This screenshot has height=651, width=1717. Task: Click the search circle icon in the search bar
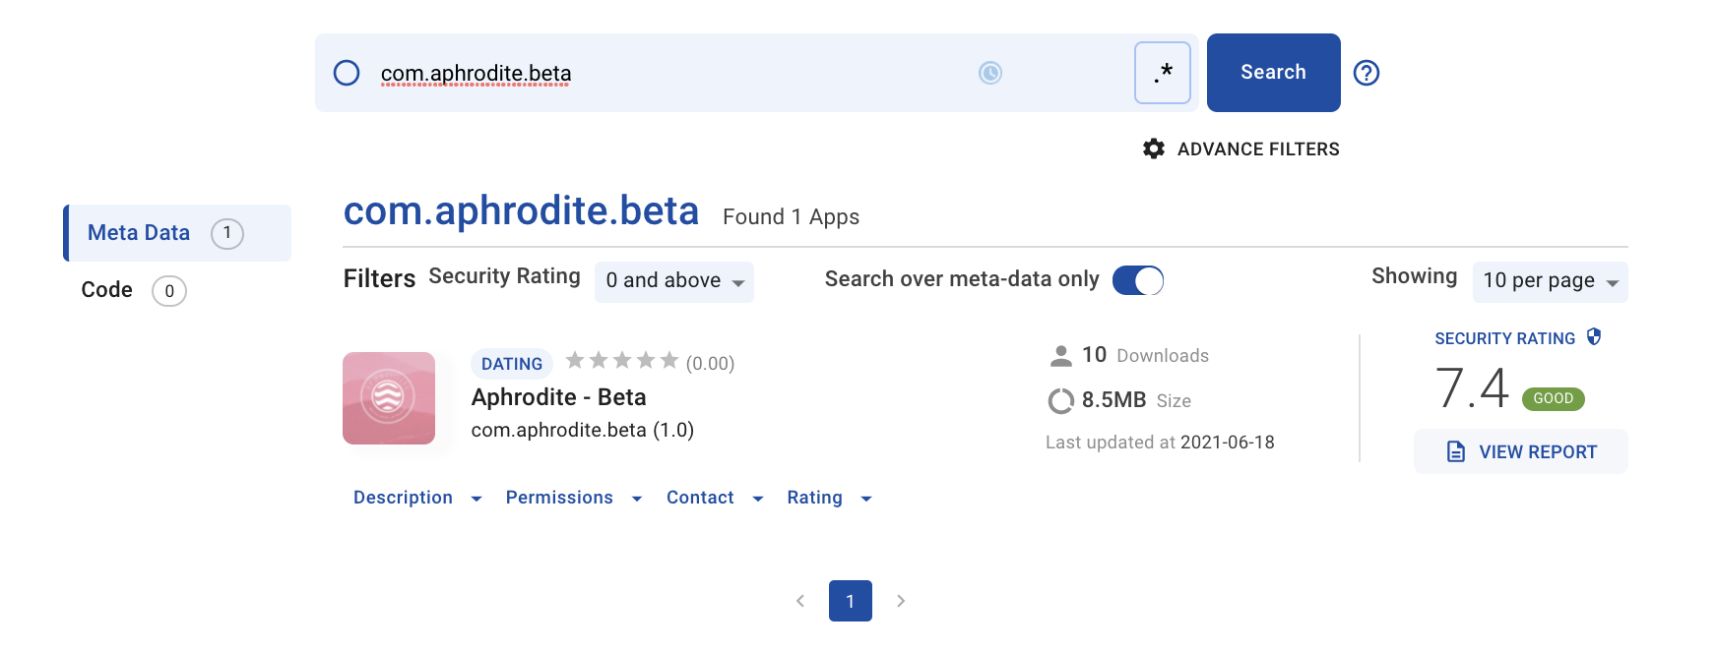click(x=347, y=73)
